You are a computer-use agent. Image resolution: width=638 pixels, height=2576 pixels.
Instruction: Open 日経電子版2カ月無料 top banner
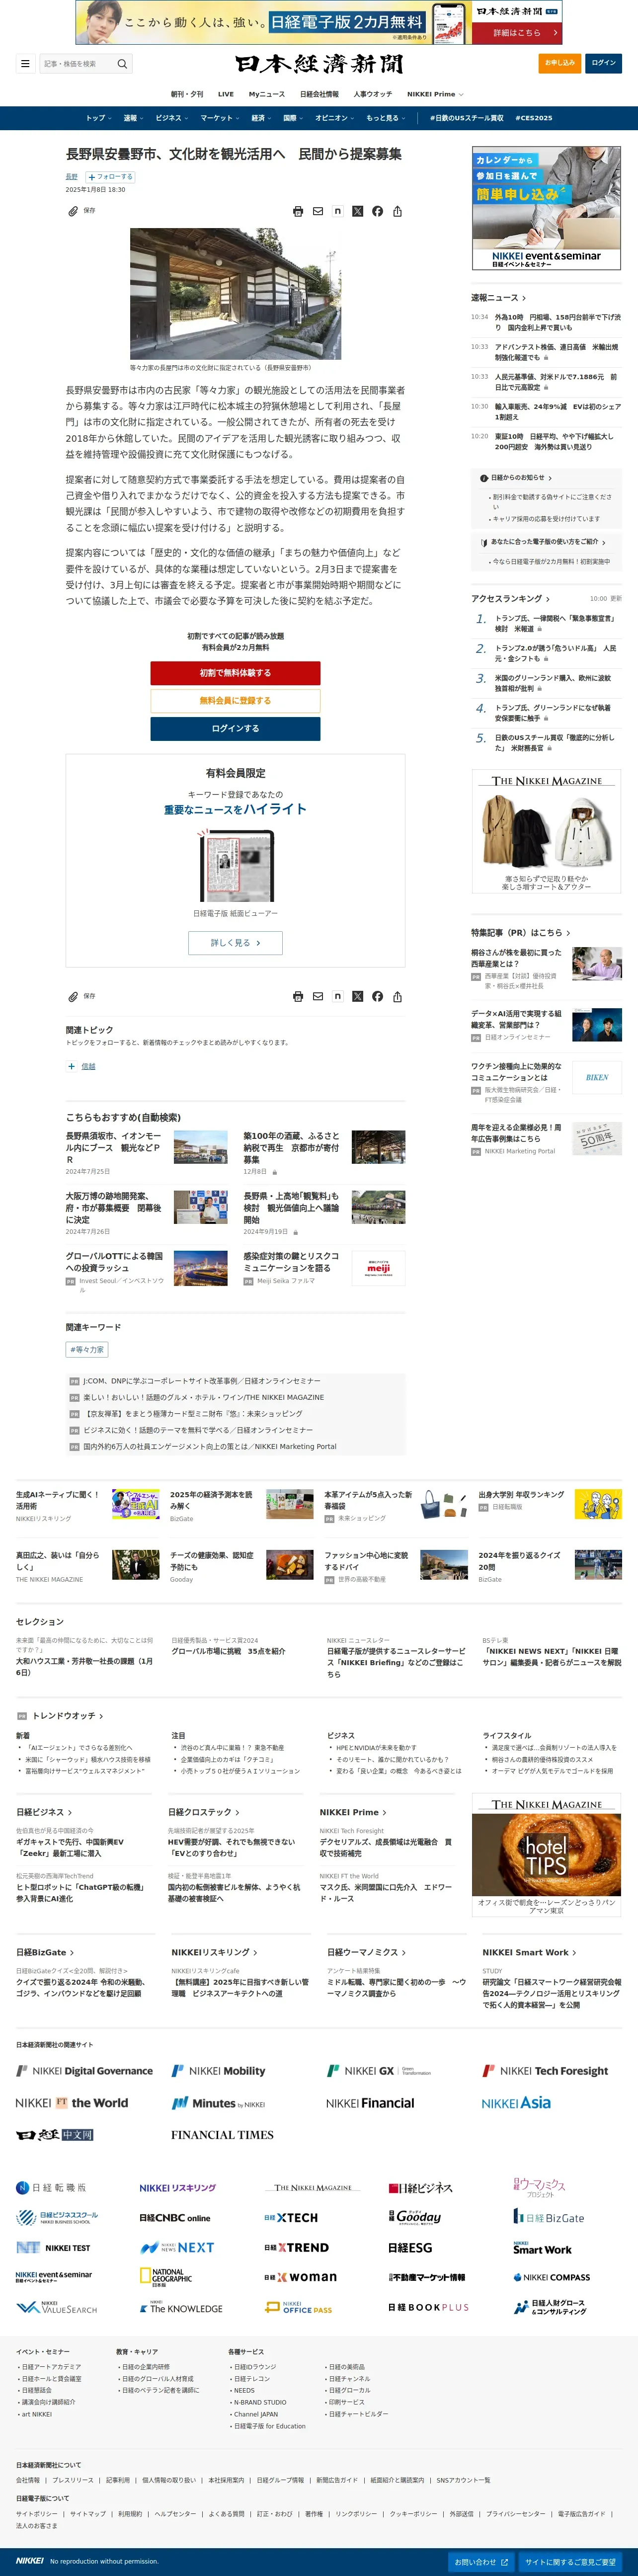point(319,22)
